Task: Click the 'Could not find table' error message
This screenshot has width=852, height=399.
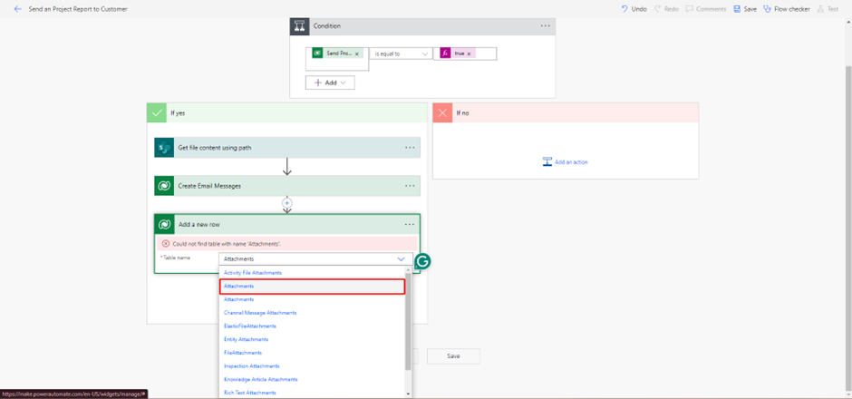Action: pos(227,244)
